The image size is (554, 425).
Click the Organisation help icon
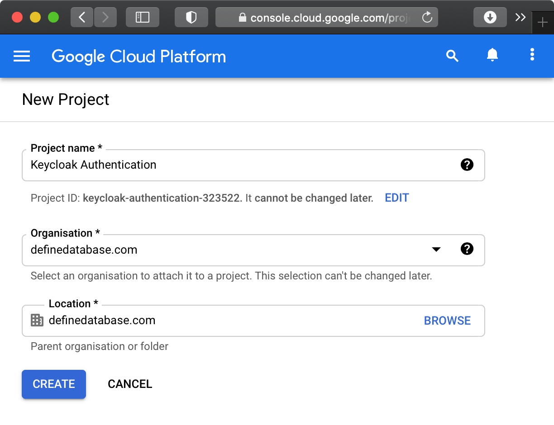(467, 249)
